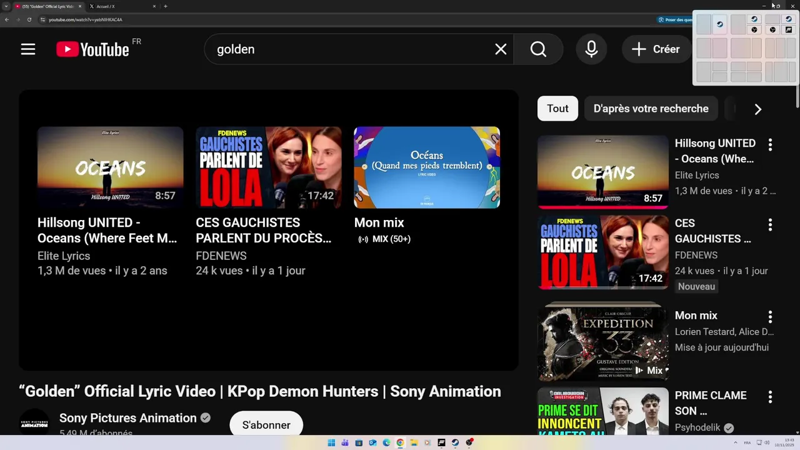Click S'abonner to subscribe
This screenshot has width=800, height=450.
pyautogui.click(x=266, y=425)
